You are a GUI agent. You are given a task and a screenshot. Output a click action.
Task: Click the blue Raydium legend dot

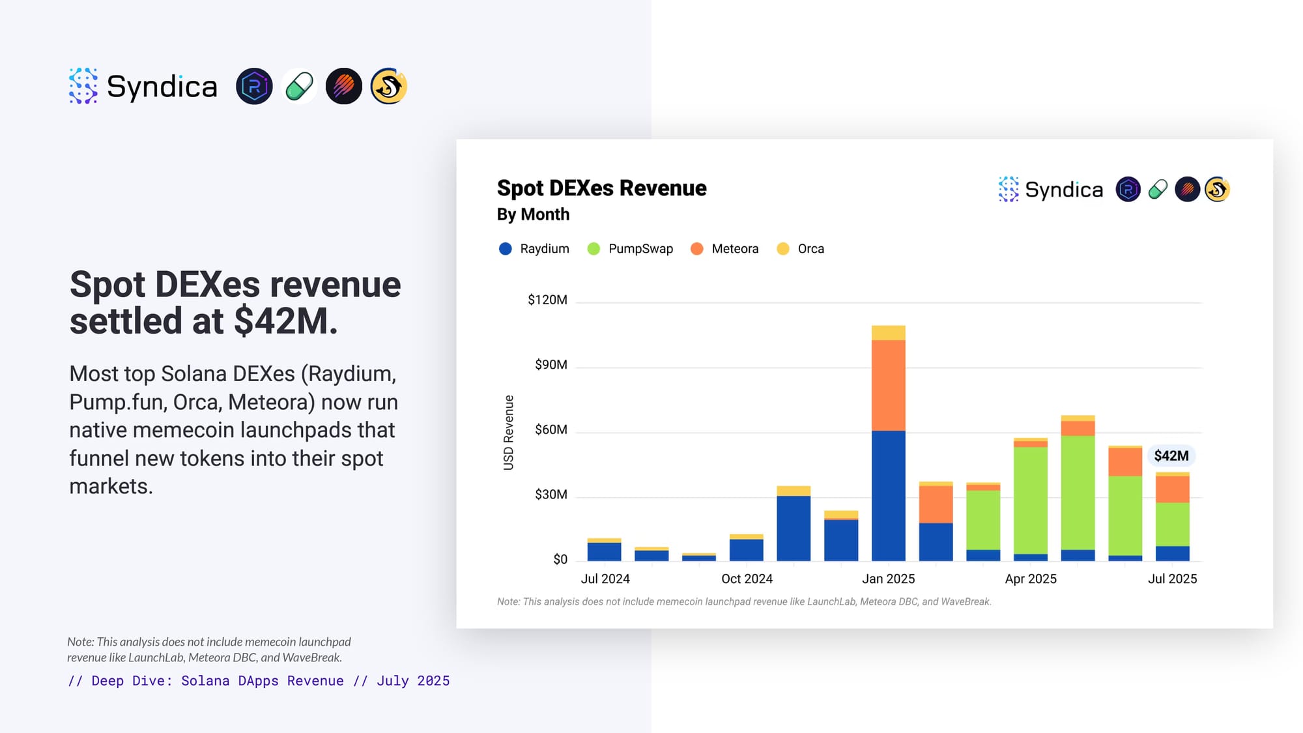pyautogui.click(x=505, y=249)
